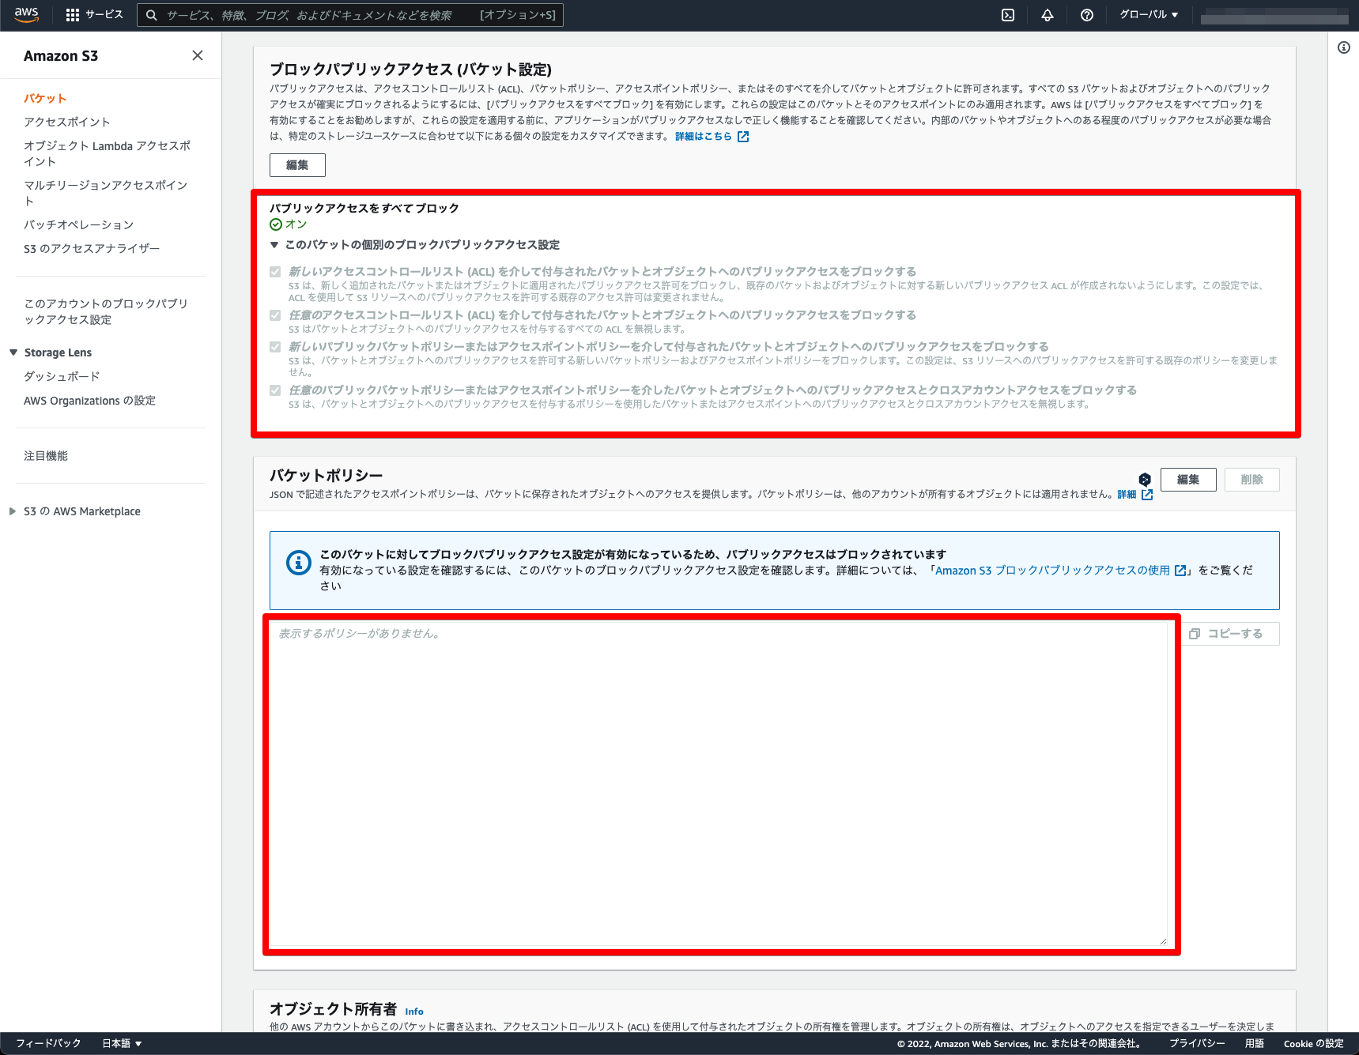Open このアカウントのブロックパブリックアクセス設定
The height and width of the screenshot is (1055, 1359).
[x=106, y=311]
